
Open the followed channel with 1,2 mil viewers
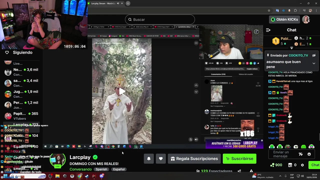[21, 105]
